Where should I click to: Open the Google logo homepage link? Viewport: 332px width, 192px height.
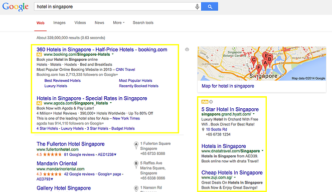[x=16, y=7]
